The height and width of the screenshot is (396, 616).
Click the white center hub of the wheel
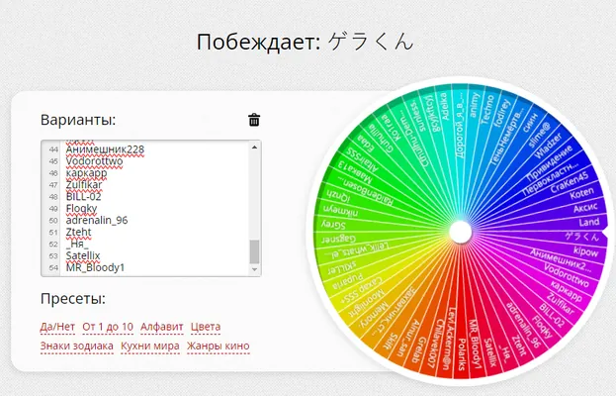pyautogui.click(x=461, y=232)
